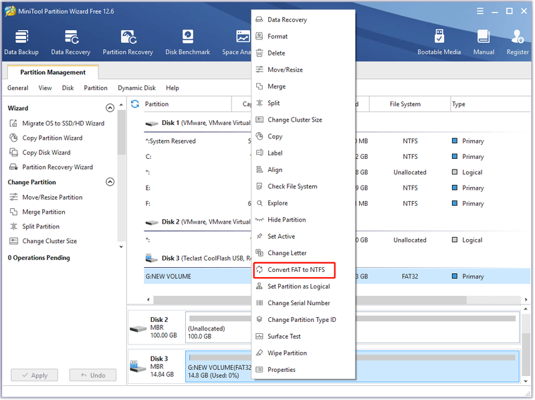Image resolution: width=535 pixels, height=400 pixels.
Task: Click the Register icon
Action: [518, 42]
